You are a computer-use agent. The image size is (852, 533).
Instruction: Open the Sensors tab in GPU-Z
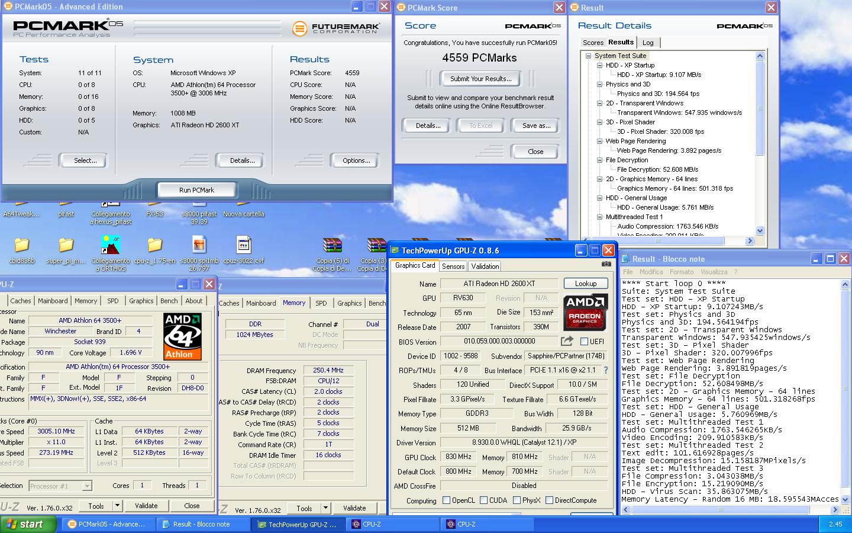[453, 266]
